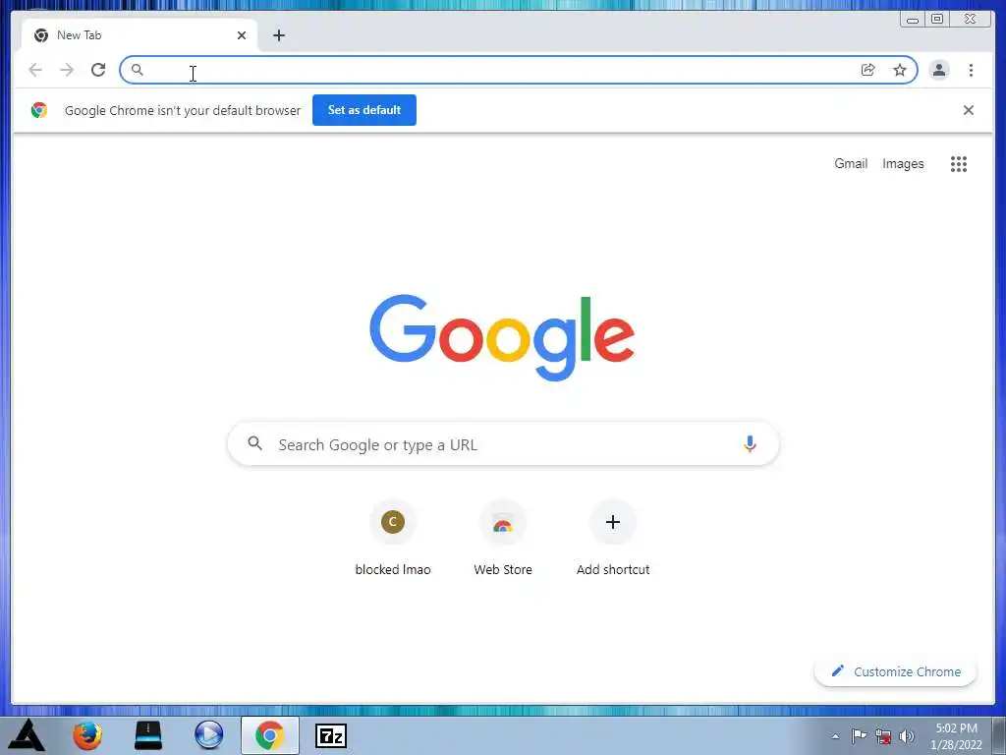Screen dimensions: 1006x755
Task: Open Gmail link
Action: coord(851,164)
